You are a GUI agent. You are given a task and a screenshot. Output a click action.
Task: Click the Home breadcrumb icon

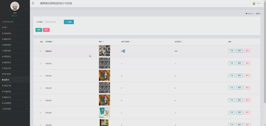tap(247, 13)
